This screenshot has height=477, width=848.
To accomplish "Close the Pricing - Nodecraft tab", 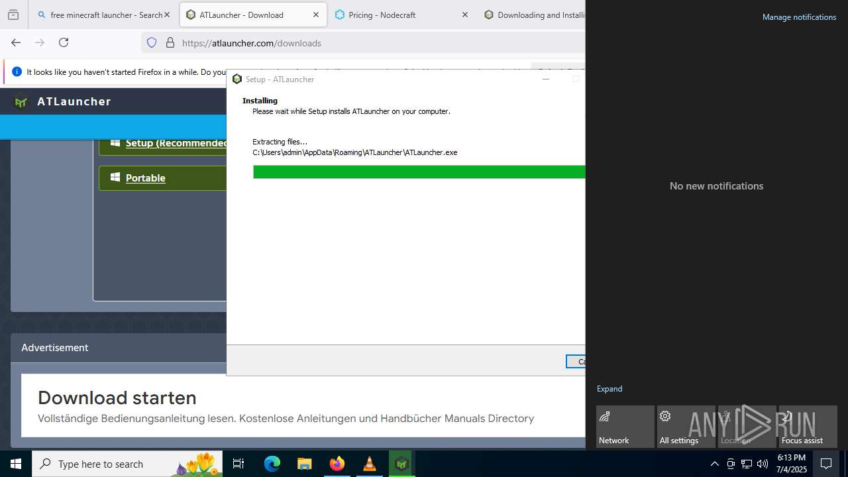I will click(464, 15).
